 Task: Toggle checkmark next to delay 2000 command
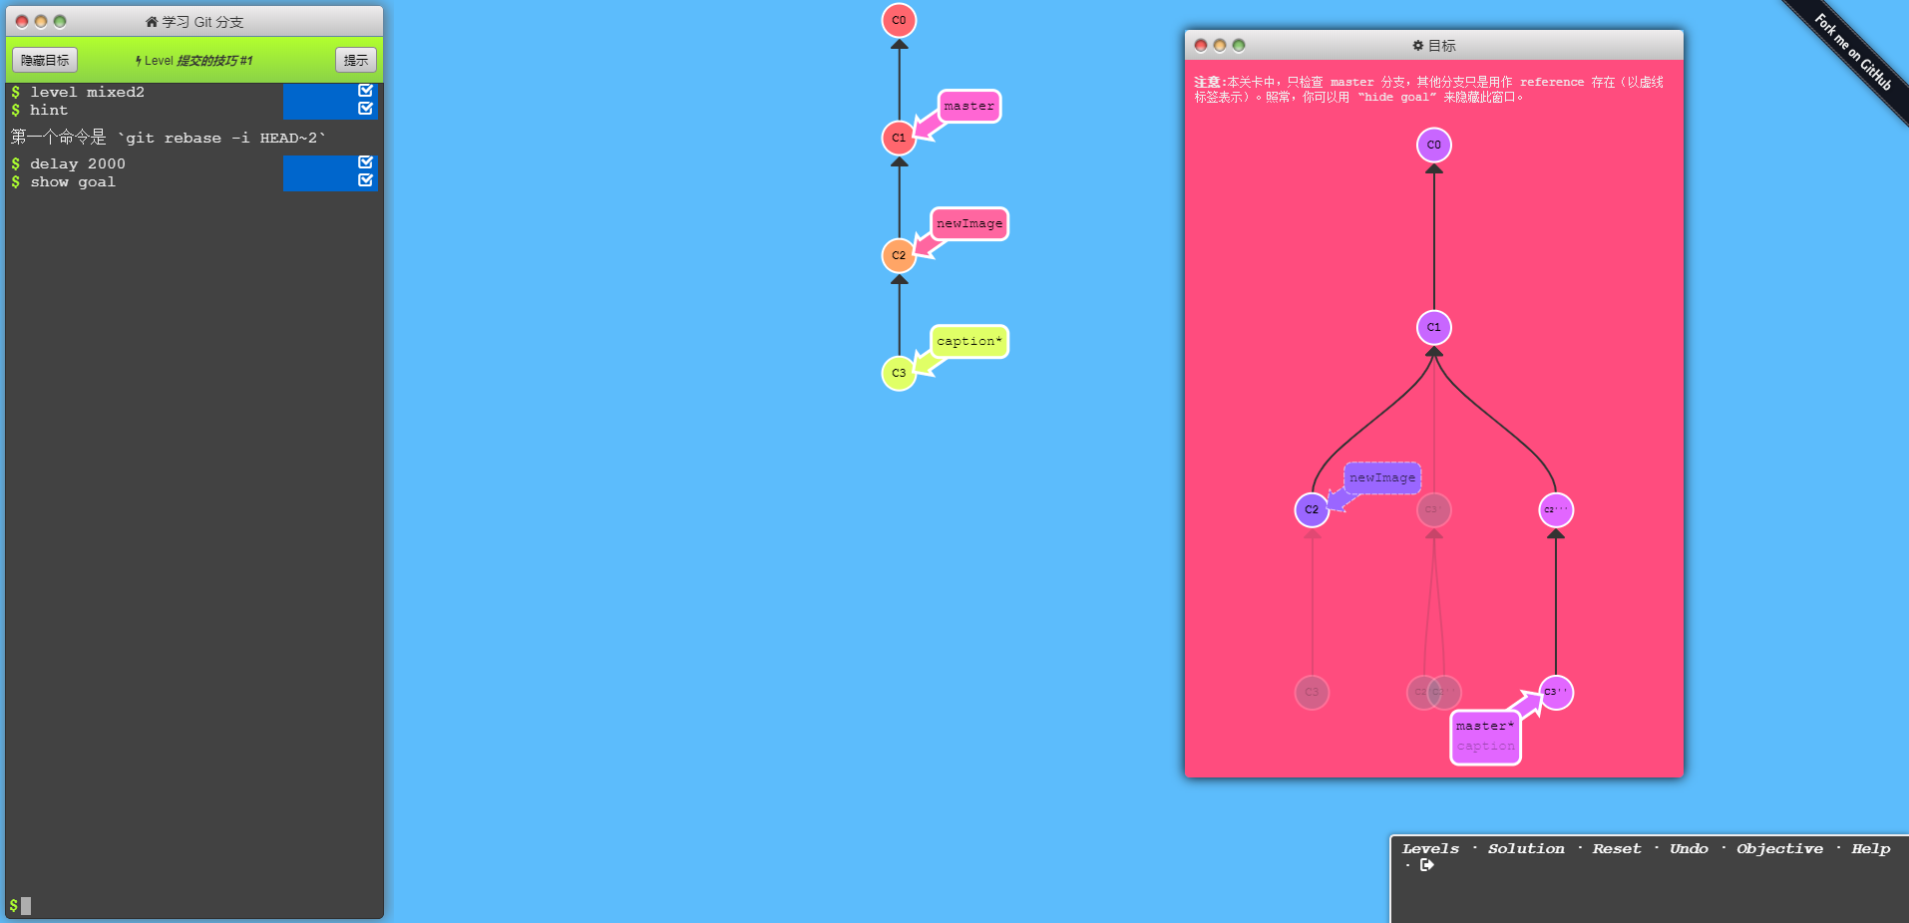365,162
